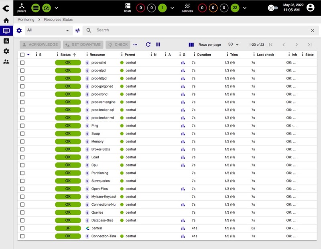
Task: Open Administration users sidebar icon
Action: [x=6, y=61]
